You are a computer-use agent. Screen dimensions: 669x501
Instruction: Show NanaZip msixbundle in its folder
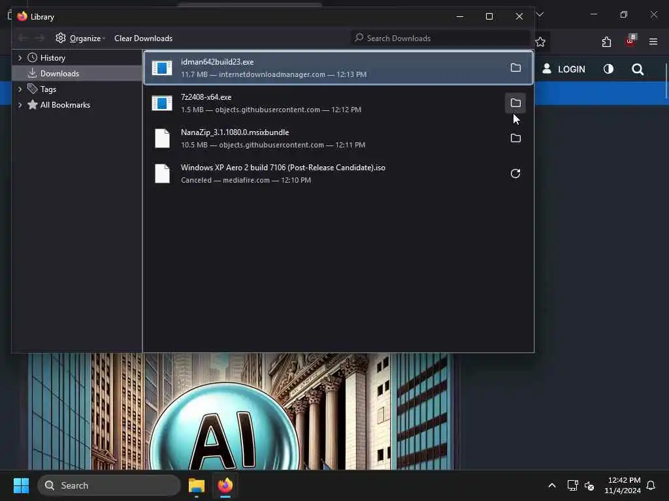(x=515, y=138)
